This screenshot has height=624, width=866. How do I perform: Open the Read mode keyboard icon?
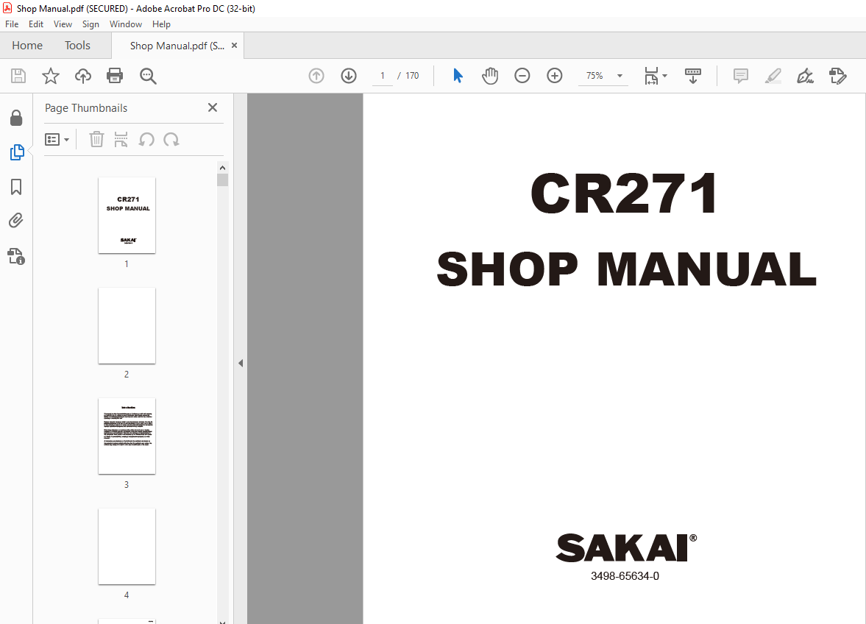click(x=692, y=76)
